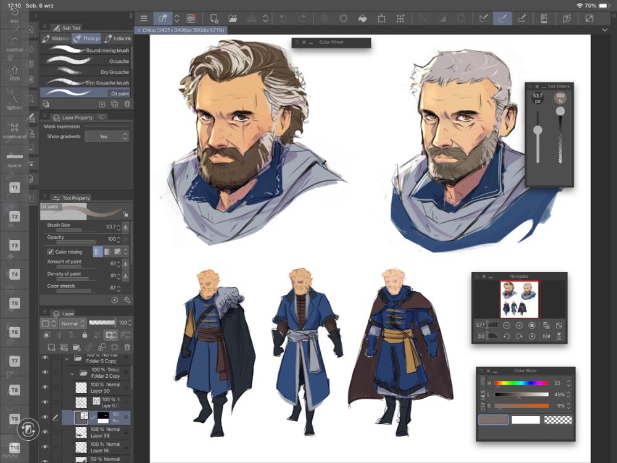Image resolution: width=617 pixels, height=463 pixels.
Task: Open the Normal blending mode dropdown
Action: coord(73,323)
